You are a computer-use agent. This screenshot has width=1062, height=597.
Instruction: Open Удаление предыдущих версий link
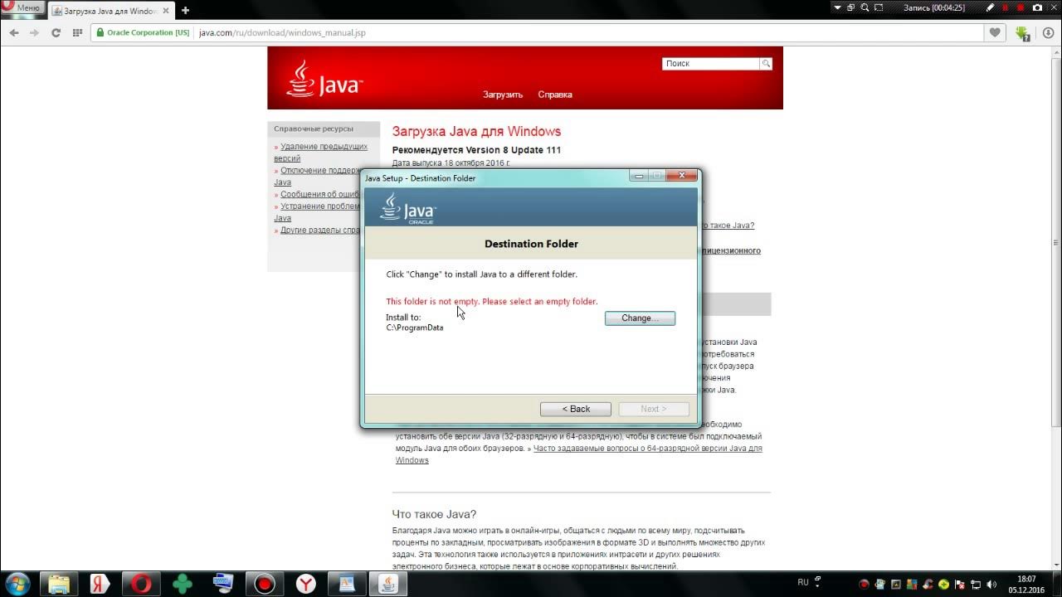pyautogui.click(x=321, y=153)
